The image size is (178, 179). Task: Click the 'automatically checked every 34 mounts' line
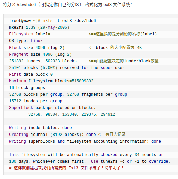(x=86, y=155)
